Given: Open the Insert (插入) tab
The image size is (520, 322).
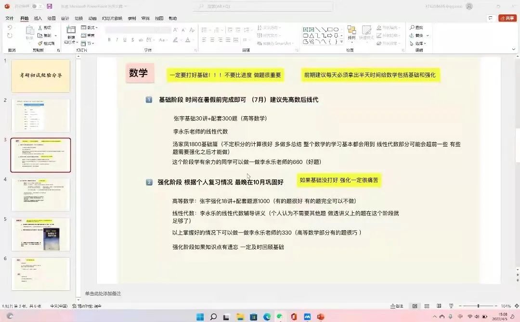Looking at the screenshot, I should click(x=38, y=18).
